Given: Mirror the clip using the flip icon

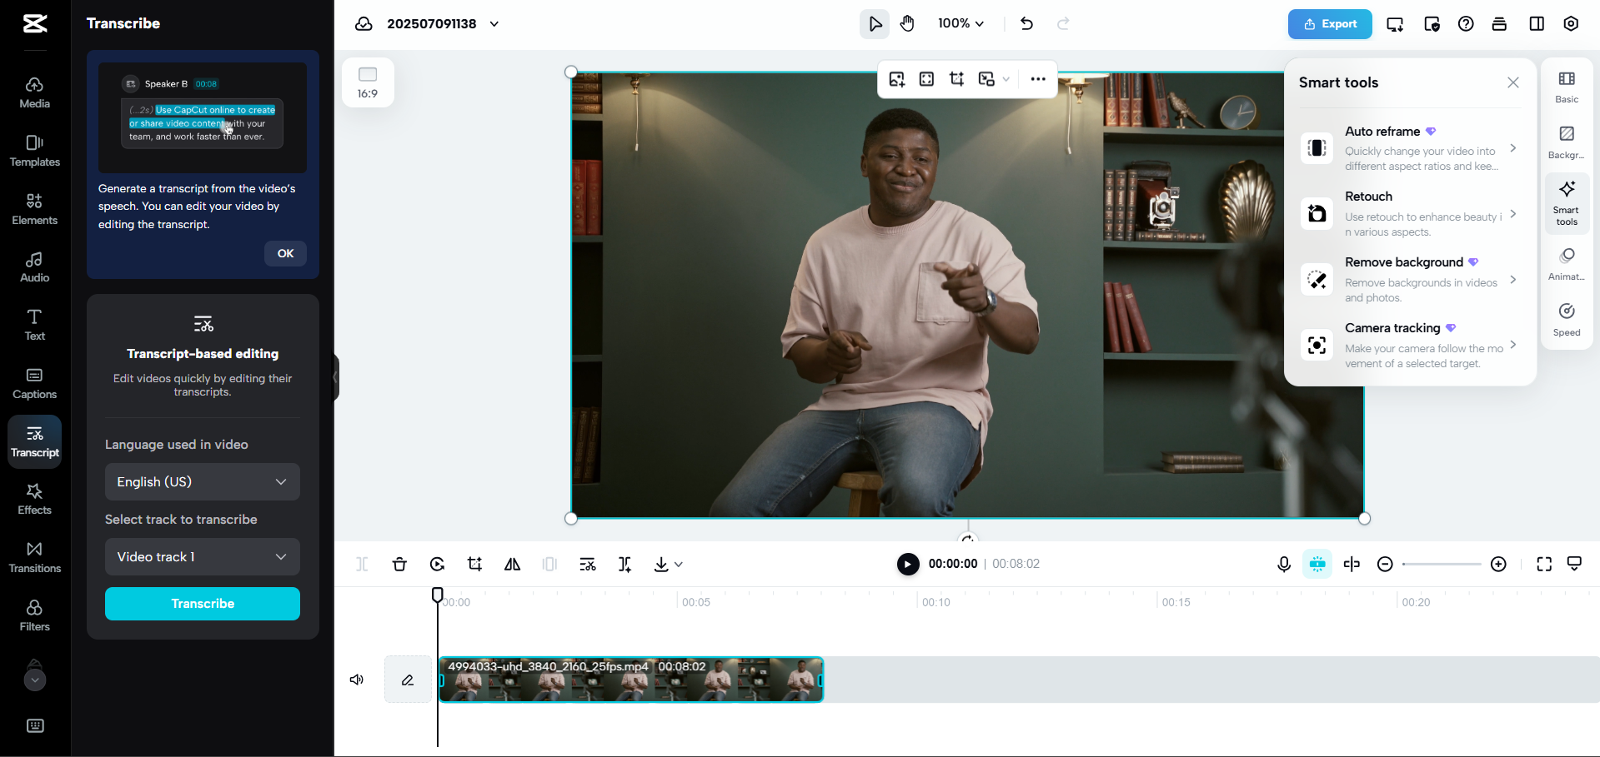Looking at the screenshot, I should [x=512, y=564].
